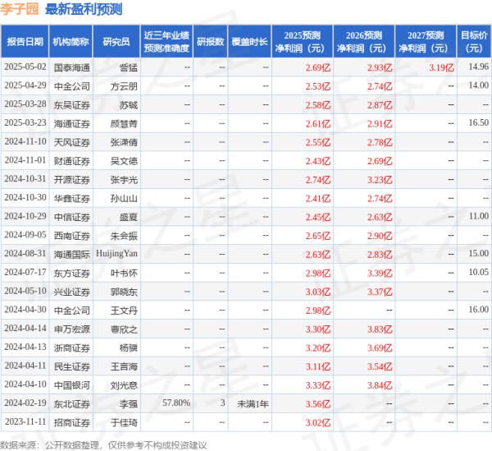Select the 覆盖时长 column header
The image size is (492, 451).
pos(249,40)
